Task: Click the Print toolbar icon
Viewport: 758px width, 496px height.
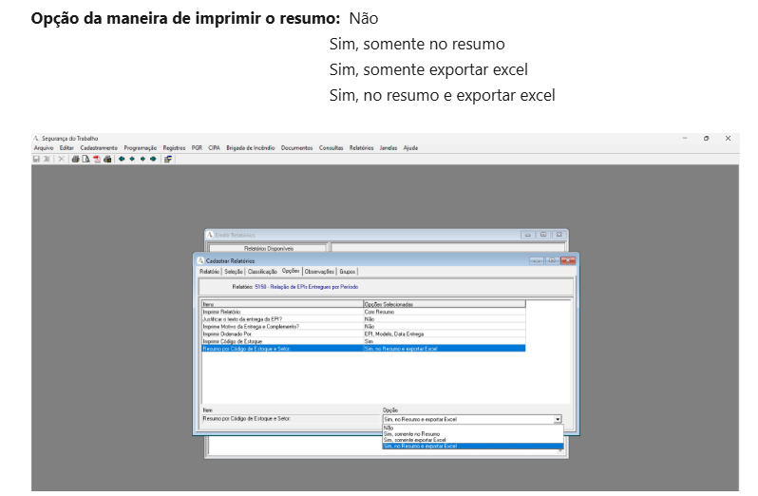Action: [76, 159]
